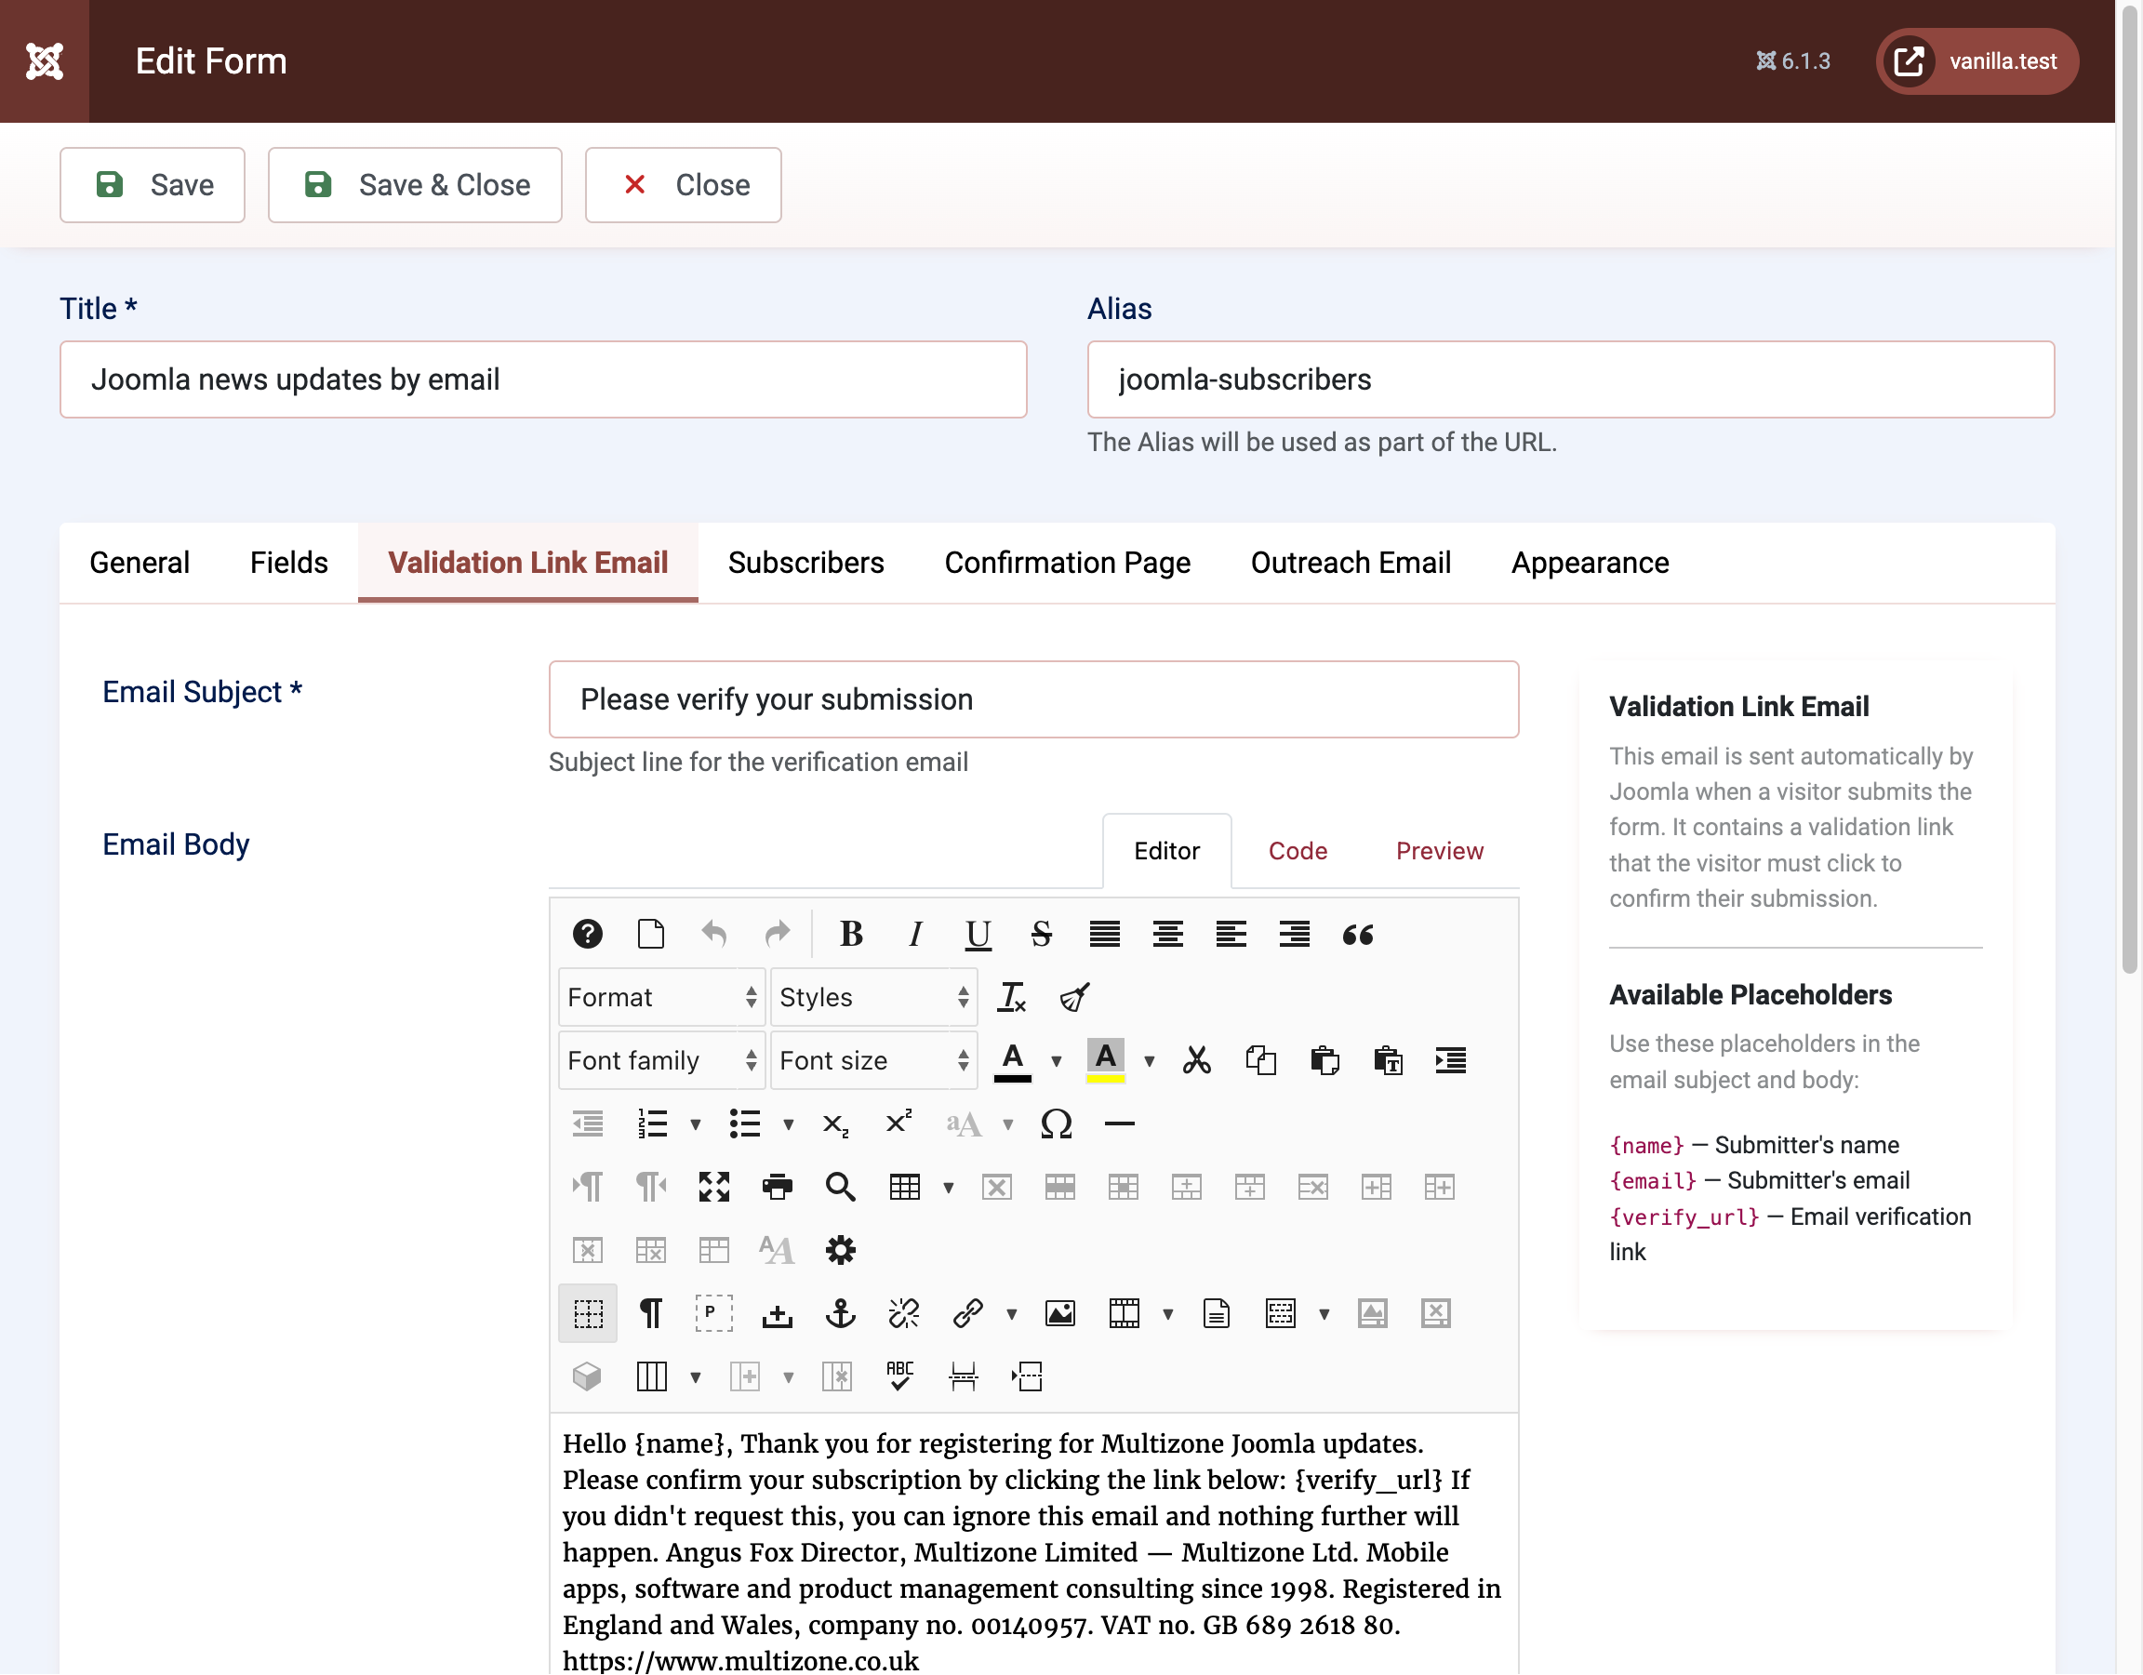The image size is (2143, 1675).
Task: Apply black text color swatch
Action: pyautogui.click(x=1013, y=1059)
